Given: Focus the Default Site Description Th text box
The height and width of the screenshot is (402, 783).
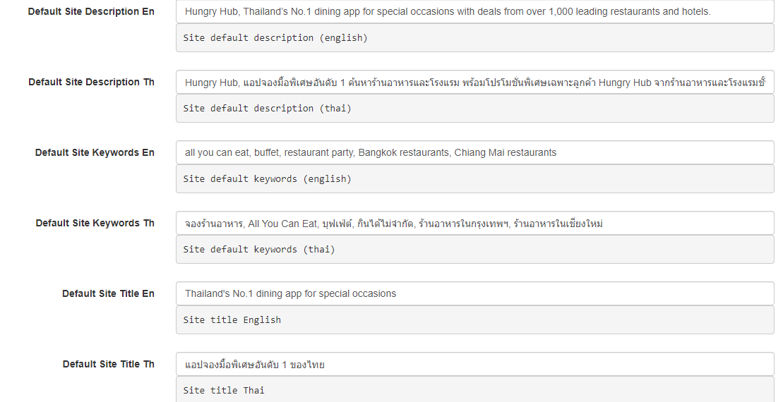Looking at the screenshot, I should click(x=474, y=83).
